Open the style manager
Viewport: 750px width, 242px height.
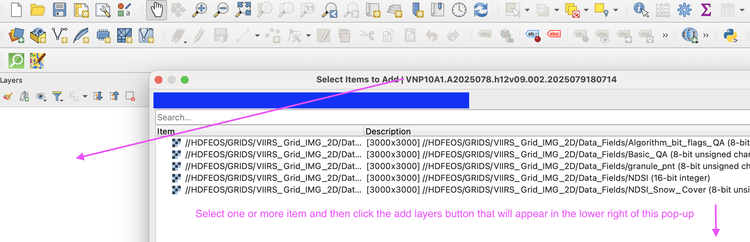pyautogui.click(x=124, y=10)
